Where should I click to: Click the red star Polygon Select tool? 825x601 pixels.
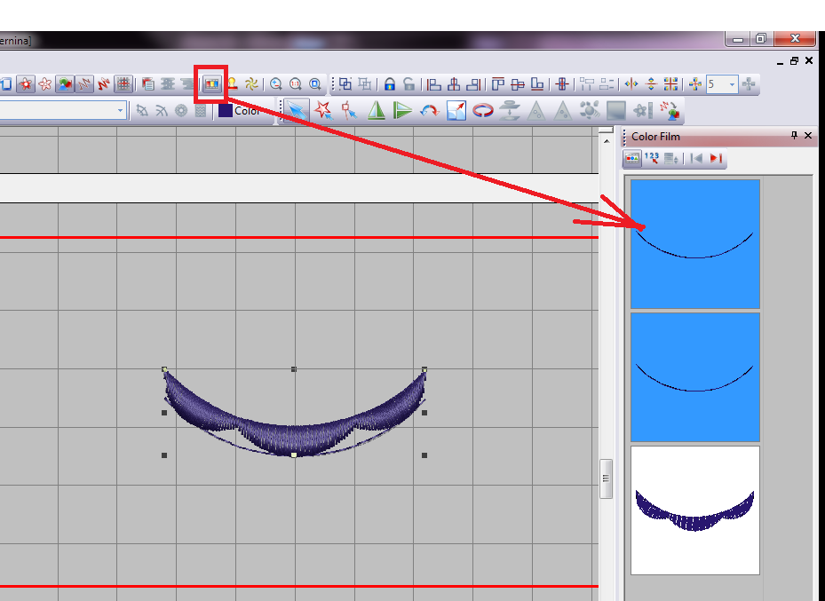tap(323, 110)
